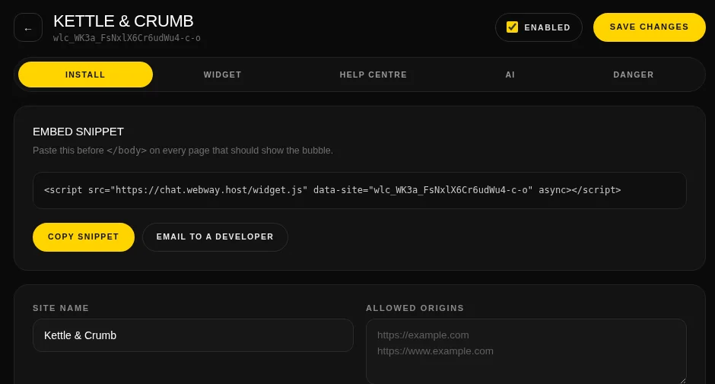The height and width of the screenshot is (384, 715).
Task: Save changes with the yellow button
Action: click(x=649, y=27)
